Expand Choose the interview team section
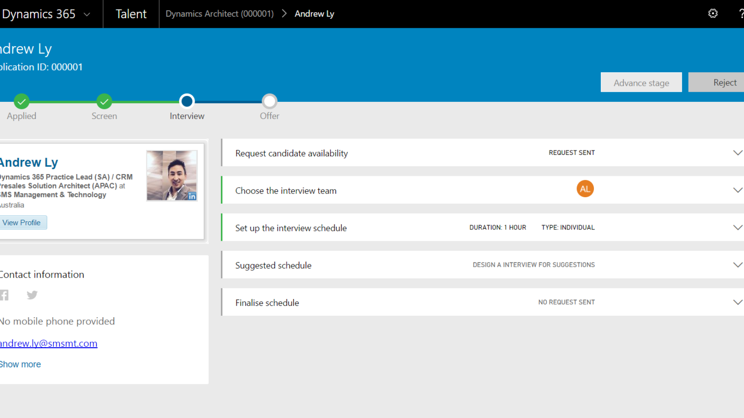The image size is (744, 418). (737, 190)
